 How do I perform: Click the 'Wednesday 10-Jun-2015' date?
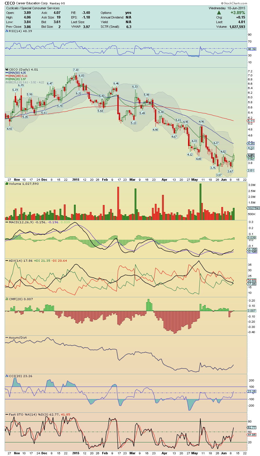tap(227, 8)
